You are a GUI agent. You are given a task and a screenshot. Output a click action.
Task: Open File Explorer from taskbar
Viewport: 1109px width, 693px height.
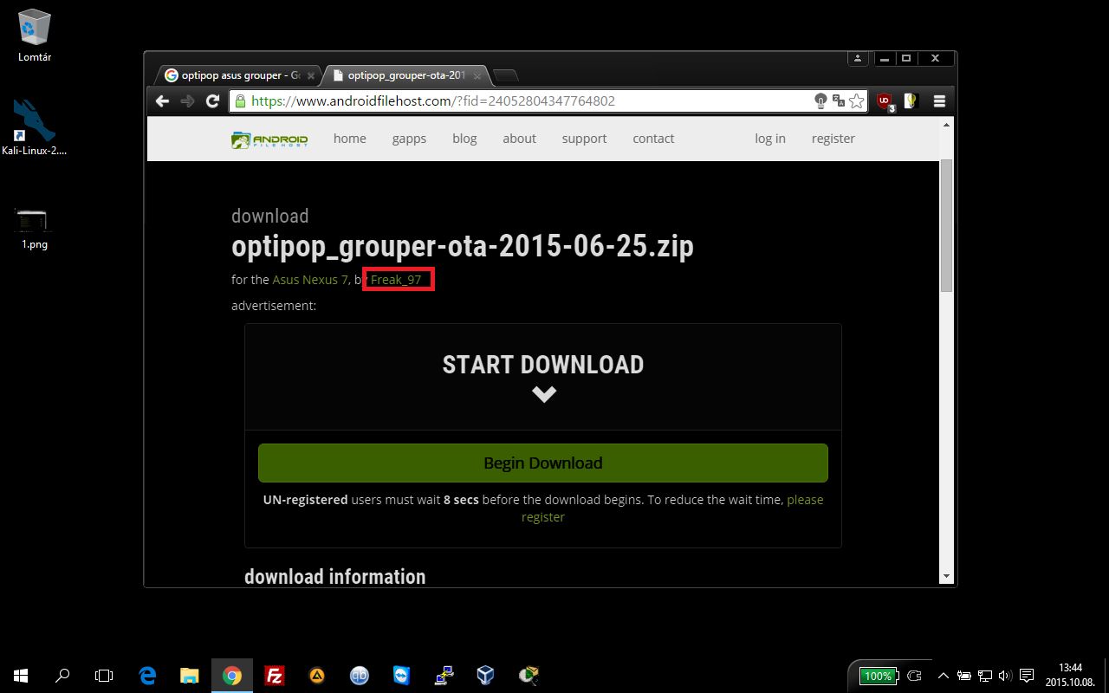pos(190,676)
